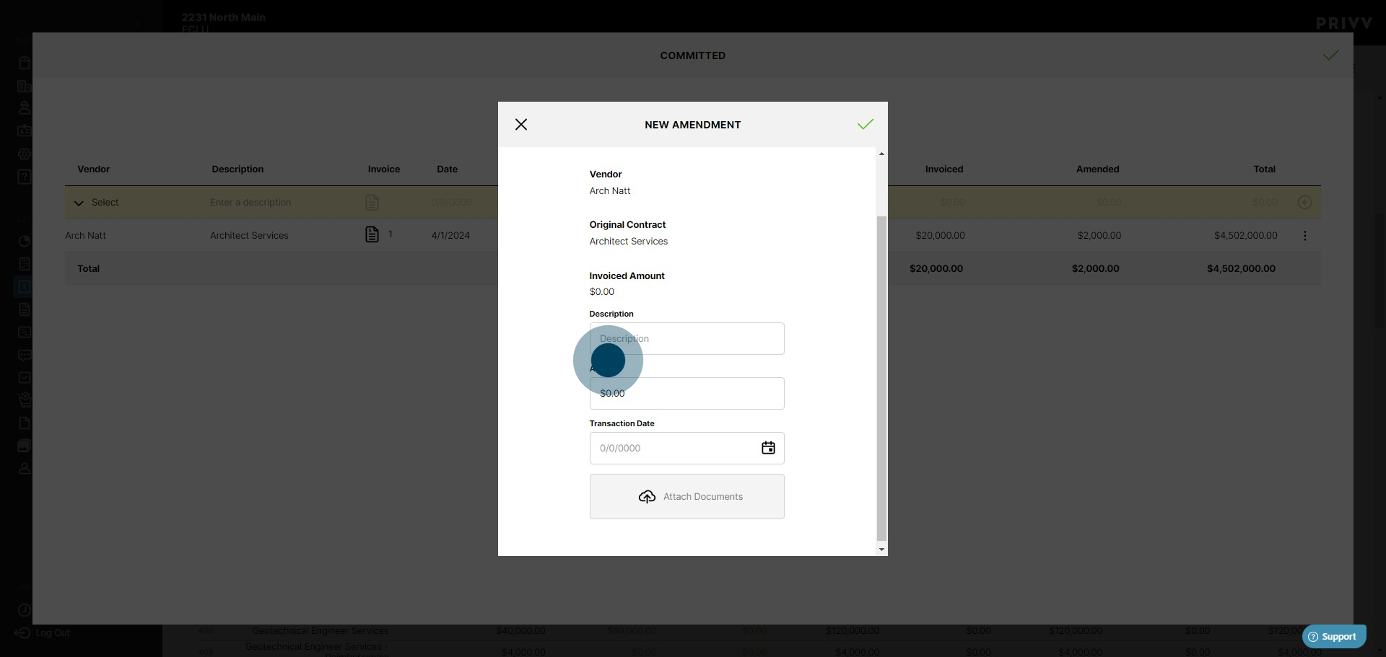
Task: Click the cloud upload icon in Attach Documents
Action: click(x=647, y=496)
